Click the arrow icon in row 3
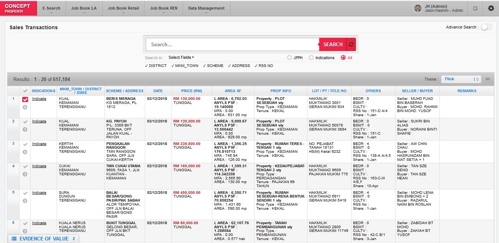499x243 pixels. click(x=25, y=152)
